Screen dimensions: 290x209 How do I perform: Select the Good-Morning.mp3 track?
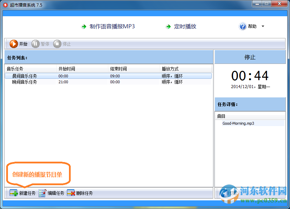click(x=238, y=123)
